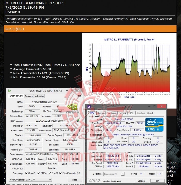Select the CPU tab in CPU-Z
The width and height of the screenshot is (181, 185).
tap(92, 113)
